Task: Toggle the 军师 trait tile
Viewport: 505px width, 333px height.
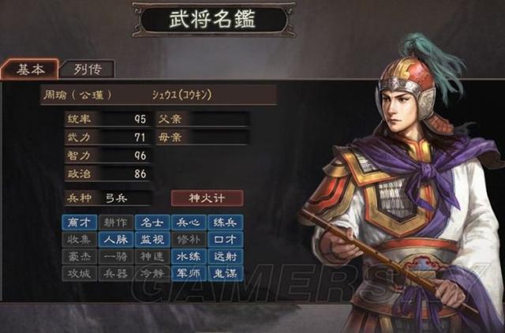Action: pyautogui.click(x=189, y=274)
